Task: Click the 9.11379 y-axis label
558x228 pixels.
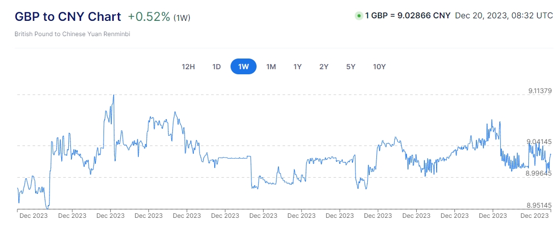Action: 540,91
